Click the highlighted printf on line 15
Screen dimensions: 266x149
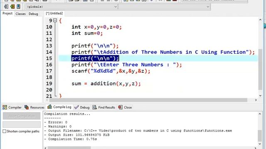(x=95, y=58)
